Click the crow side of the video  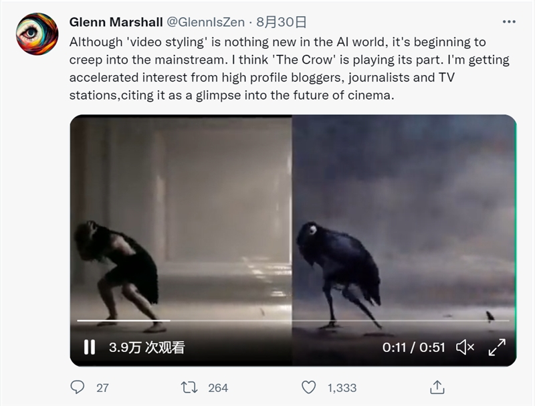click(401, 221)
